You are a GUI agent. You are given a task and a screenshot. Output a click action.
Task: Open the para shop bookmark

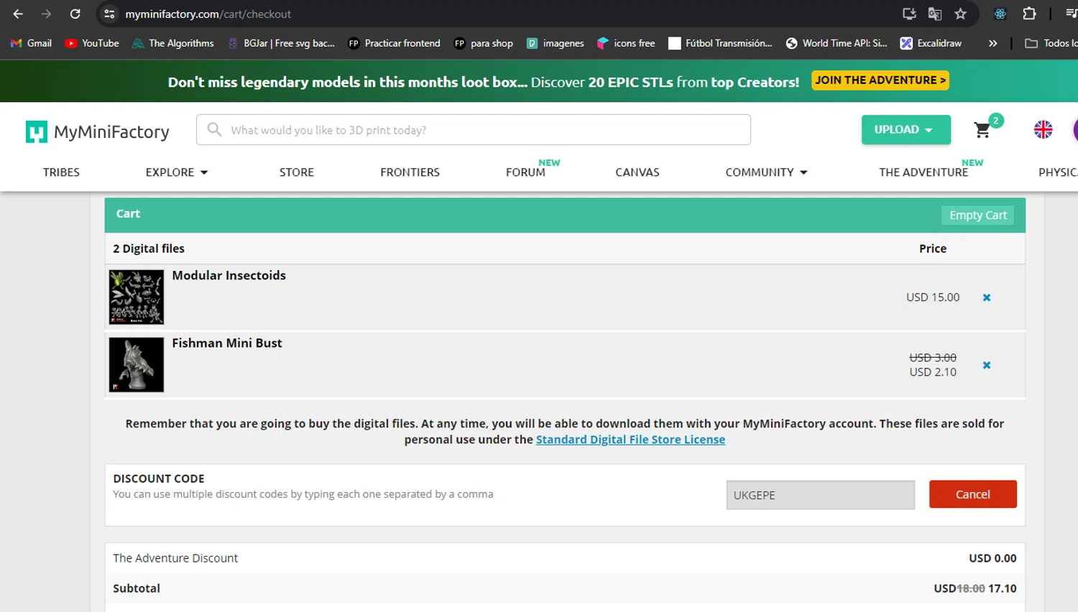[x=484, y=43]
